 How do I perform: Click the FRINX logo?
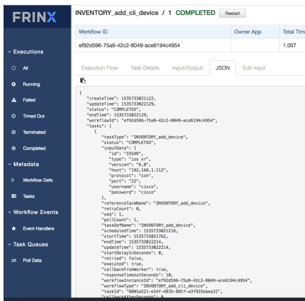tap(34, 17)
